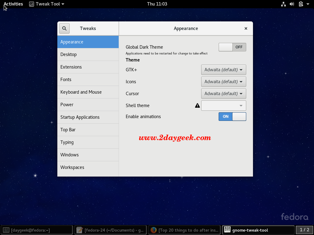Select Top Bar in the sidebar
This screenshot has height=235, width=314.
88,130
